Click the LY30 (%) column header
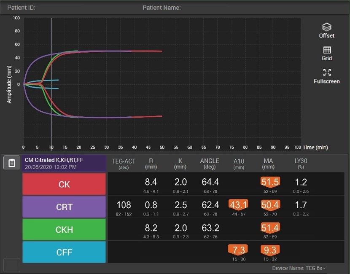Screen dimensions: 350x274 301,164
